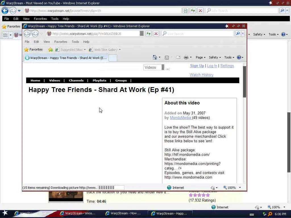
Task: Click the search magnifier button in the front window
Action: [238, 33]
